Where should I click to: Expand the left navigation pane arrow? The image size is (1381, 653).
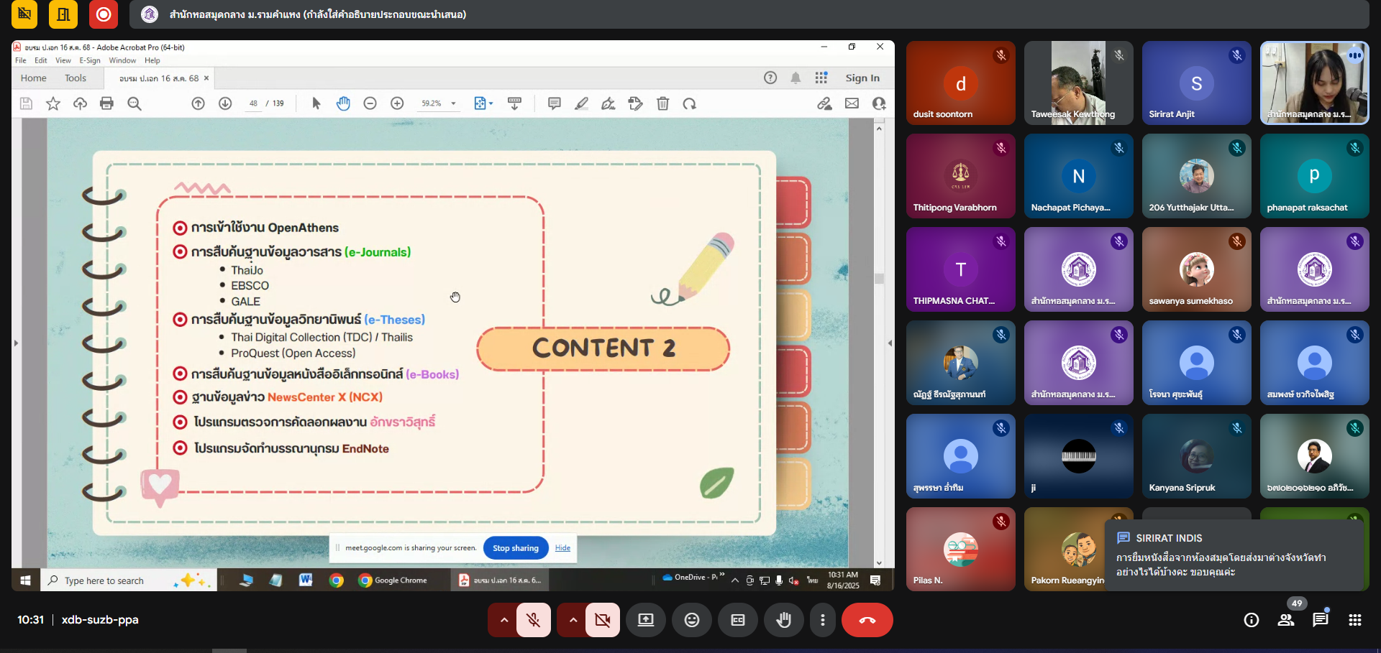(16, 343)
